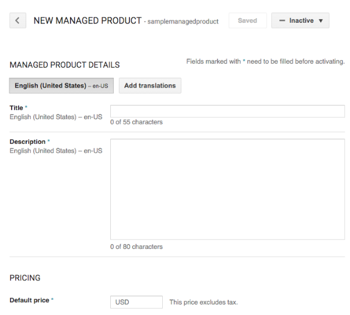The image size is (350, 315).
Task: Click inside the Description text area
Action: tap(227, 189)
